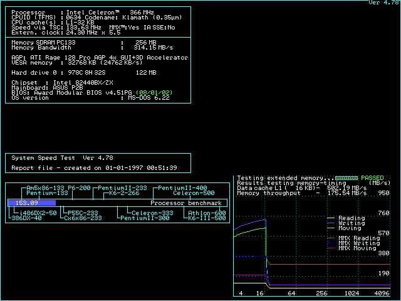
Task: Click the Data cache L1 502.19 MB/s result
Action: 302,188
